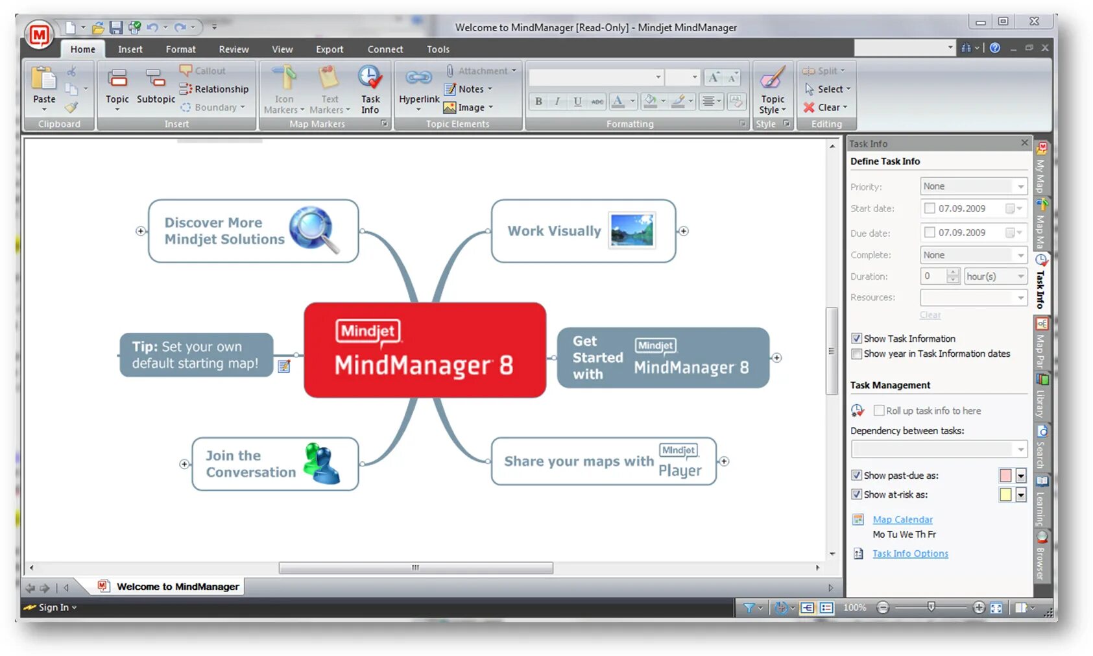This screenshot has height=656, width=1093.
Task: Expand the Work Visually topic branch
Action: coord(684,231)
